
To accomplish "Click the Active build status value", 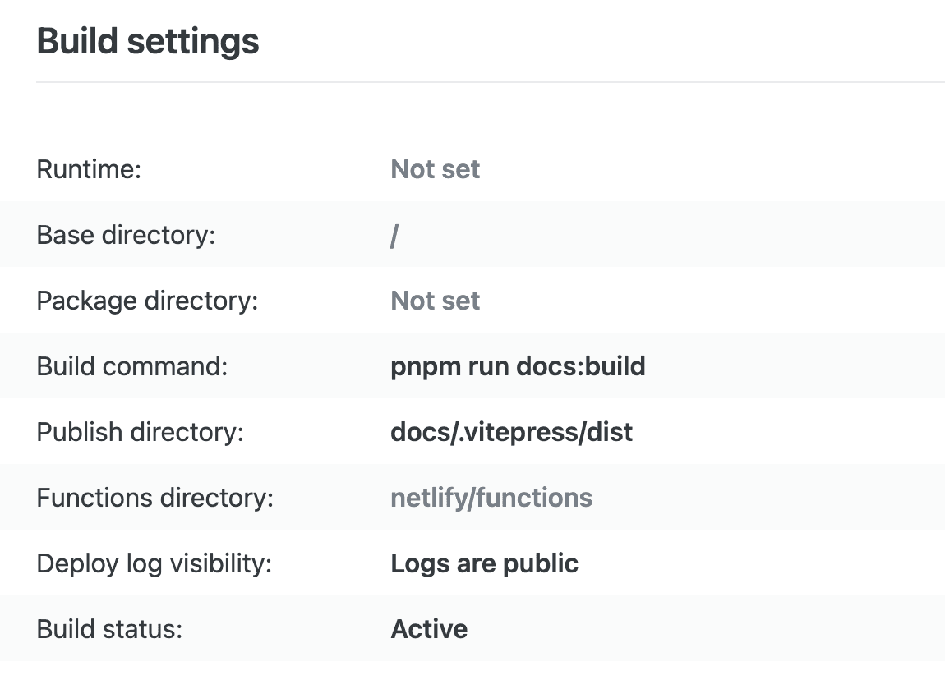I will click(x=429, y=629).
